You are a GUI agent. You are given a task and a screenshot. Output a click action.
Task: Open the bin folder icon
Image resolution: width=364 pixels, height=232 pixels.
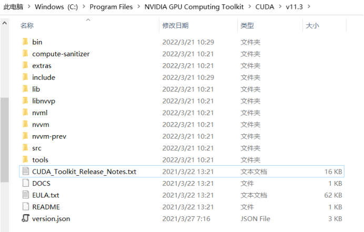[x=25, y=42]
